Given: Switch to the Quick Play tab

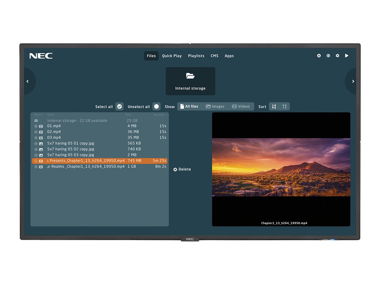Looking at the screenshot, I should point(172,56).
